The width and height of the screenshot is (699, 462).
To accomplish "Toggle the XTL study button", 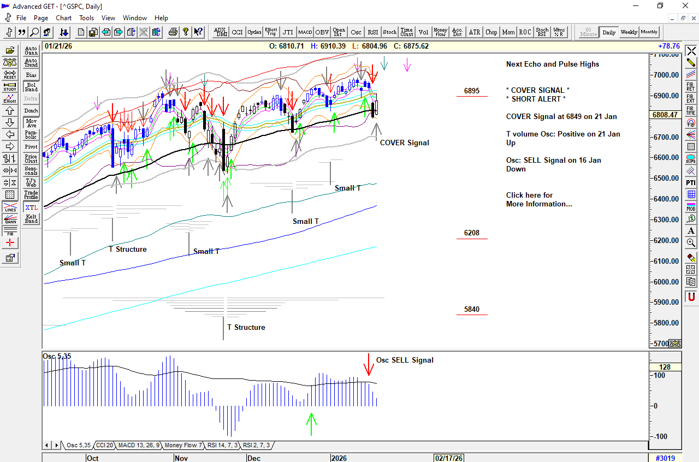I will coord(31,208).
